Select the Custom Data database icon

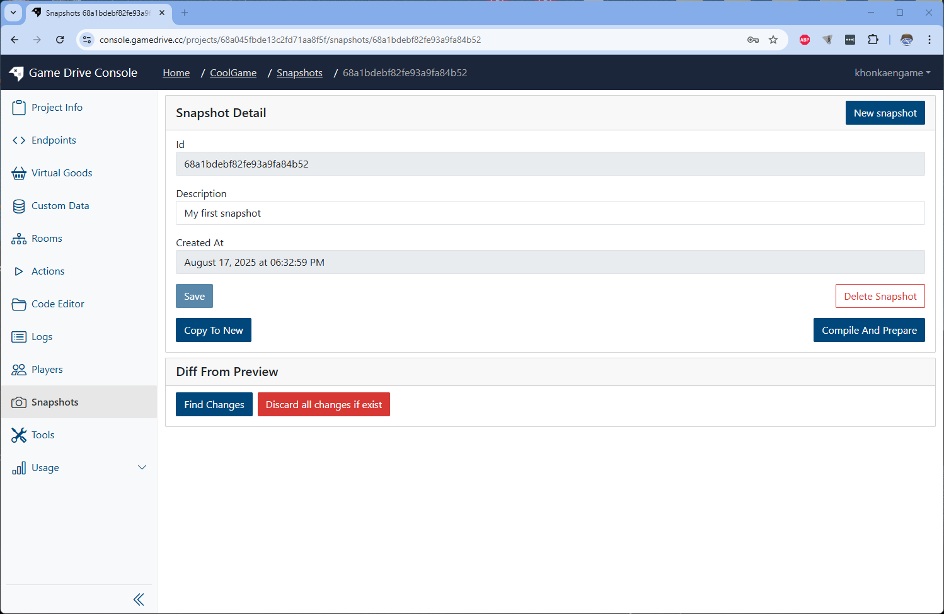click(x=19, y=206)
